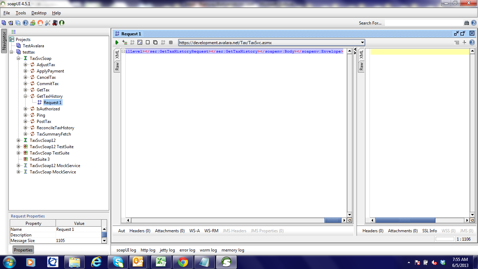
Task: Open the Tools menu
Action: coord(21,13)
